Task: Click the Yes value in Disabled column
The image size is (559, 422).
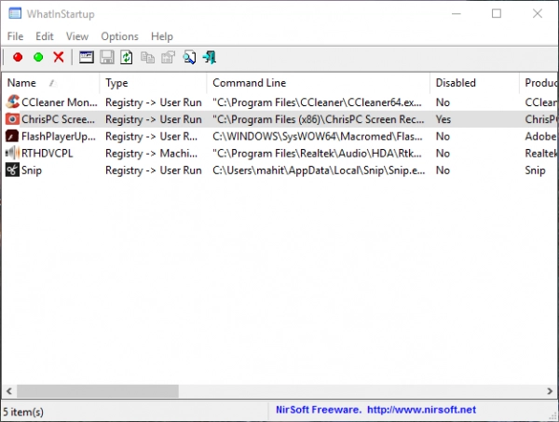Action: click(x=443, y=119)
